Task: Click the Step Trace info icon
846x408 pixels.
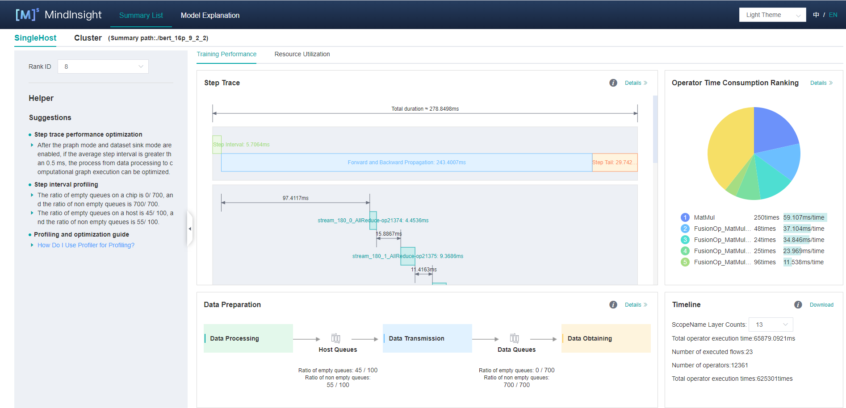Action: click(x=613, y=83)
